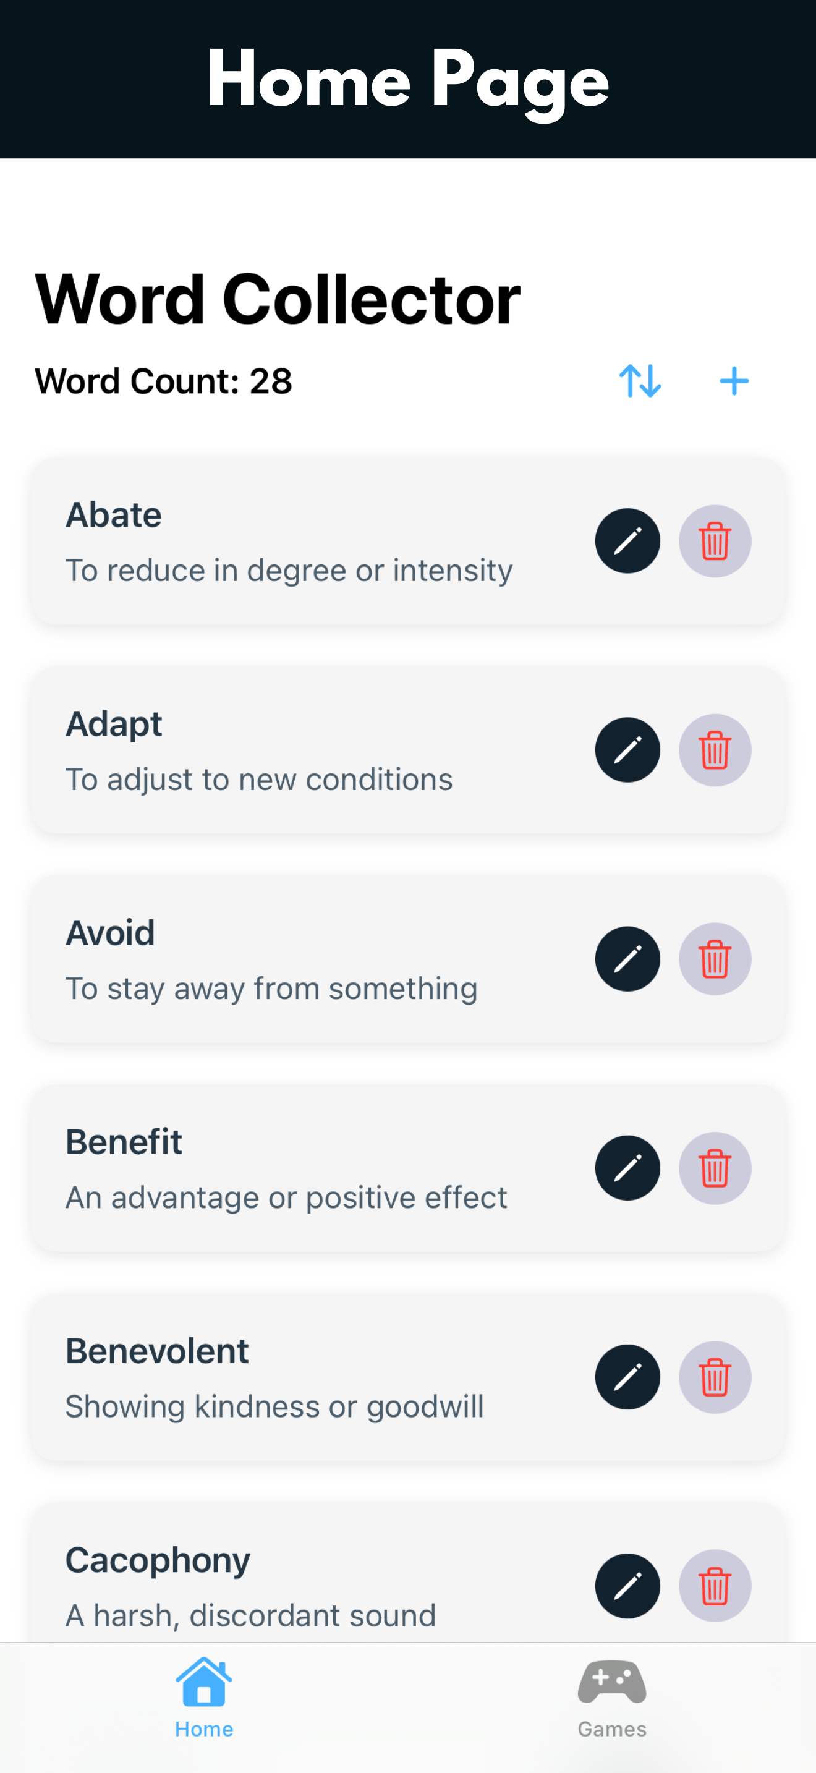This screenshot has width=816, height=1773.
Task: Delete the Avoid word entry
Action: [715, 959]
